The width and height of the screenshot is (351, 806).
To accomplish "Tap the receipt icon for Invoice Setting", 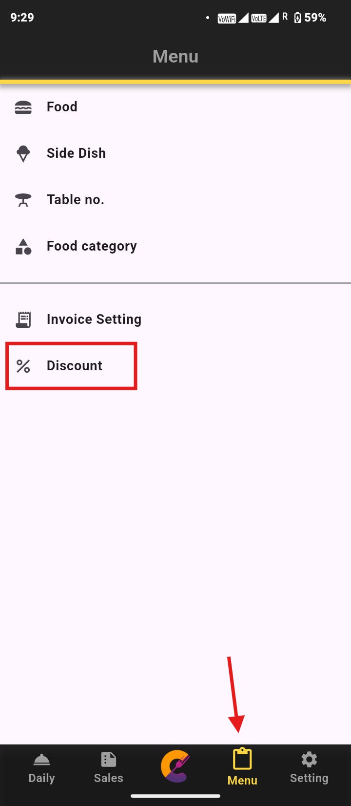I will (x=23, y=319).
